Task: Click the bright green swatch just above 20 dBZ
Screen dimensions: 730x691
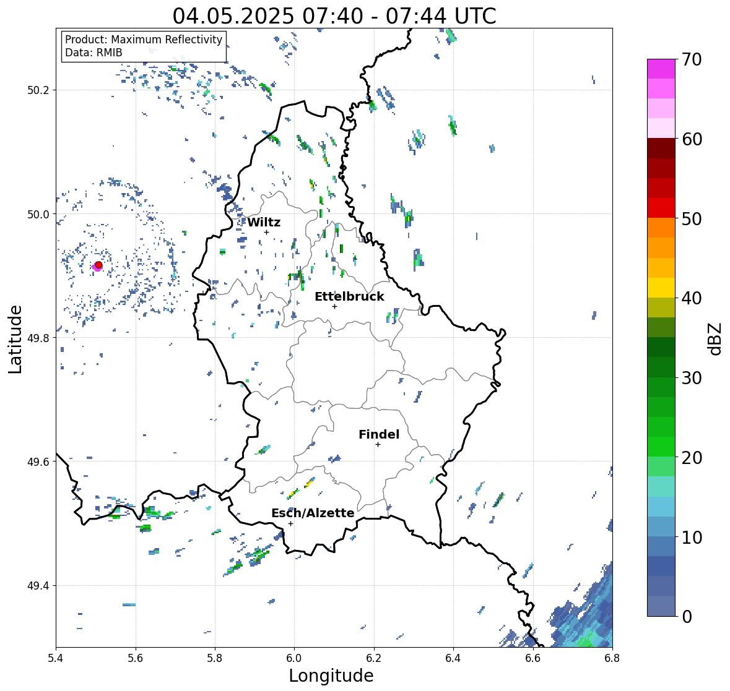Action: [661, 447]
